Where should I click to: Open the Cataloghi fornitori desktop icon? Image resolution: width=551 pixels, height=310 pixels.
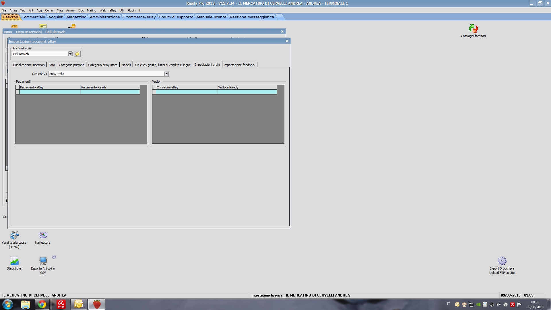(473, 29)
